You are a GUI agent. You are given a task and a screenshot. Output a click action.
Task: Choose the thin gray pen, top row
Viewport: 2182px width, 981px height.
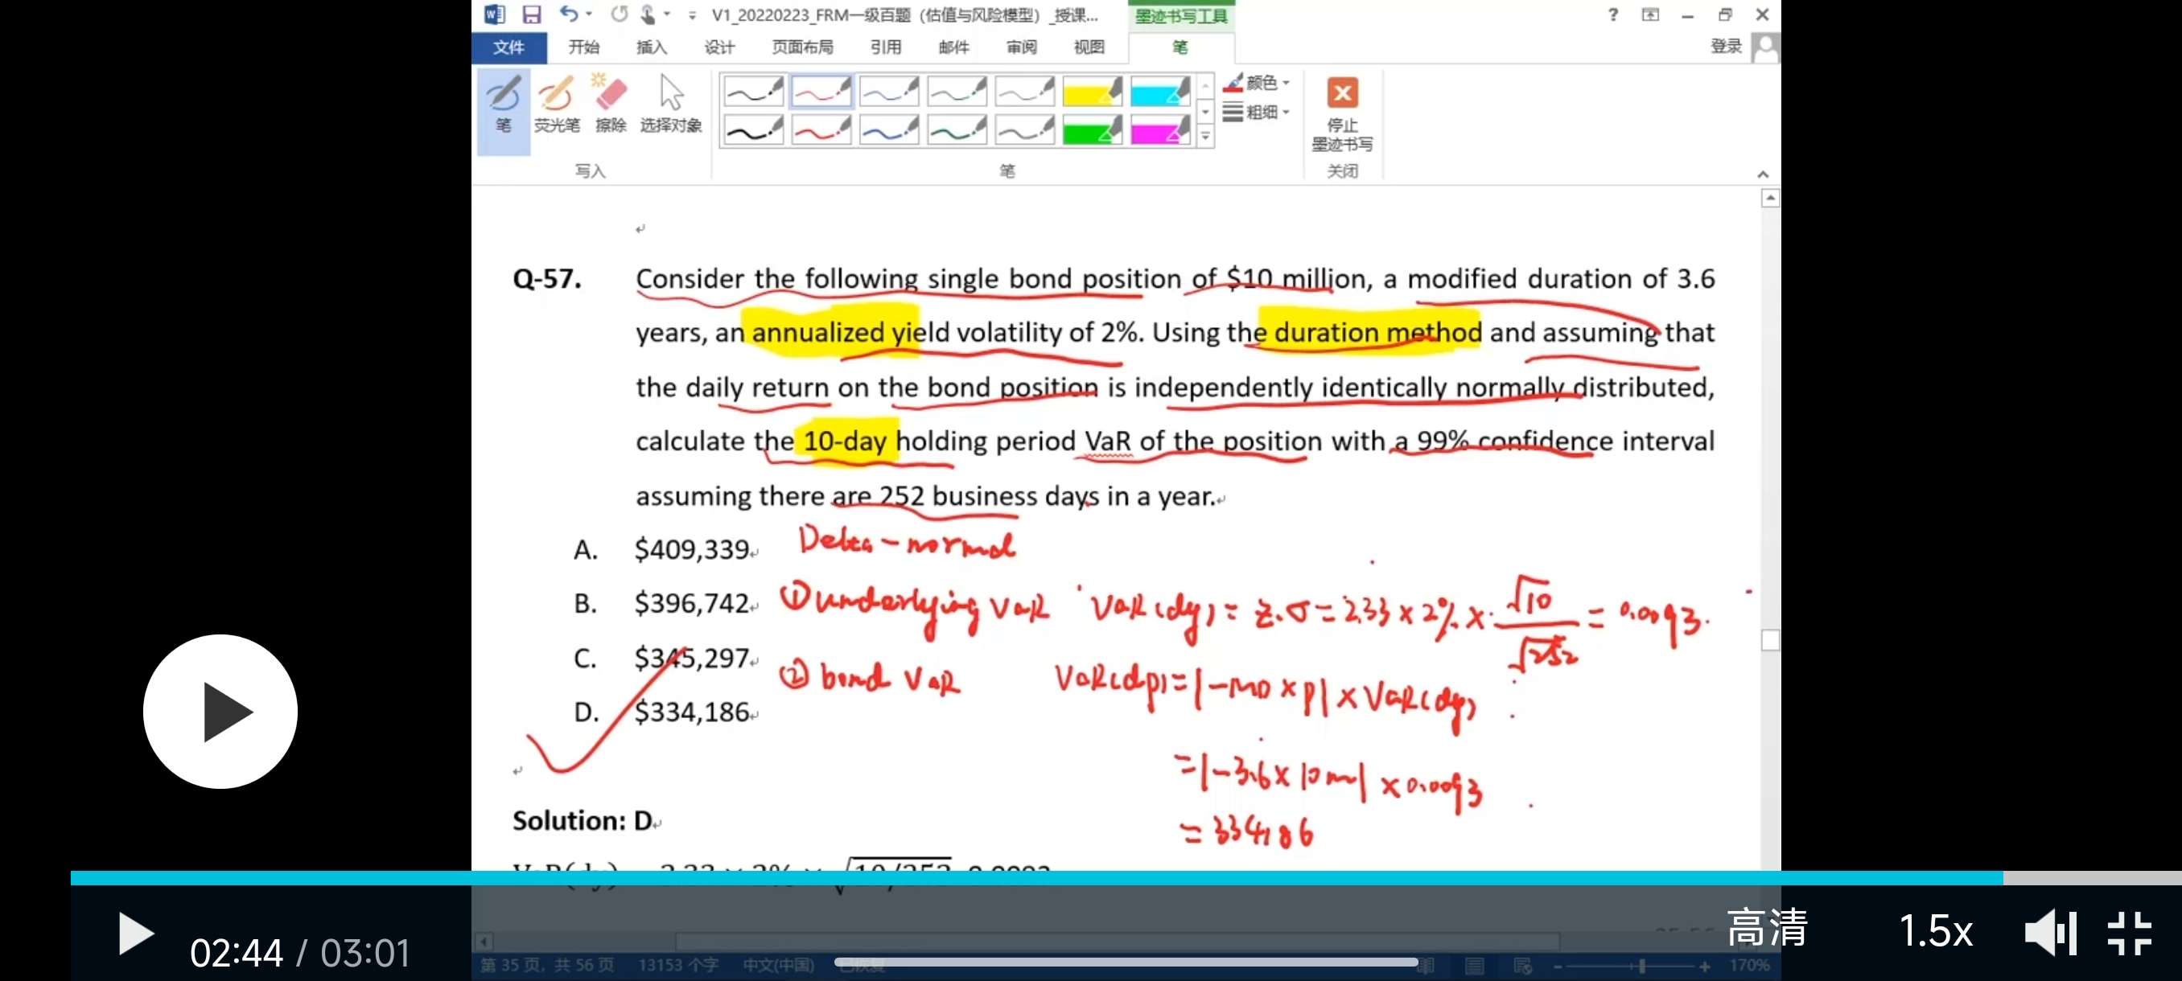(1024, 92)
